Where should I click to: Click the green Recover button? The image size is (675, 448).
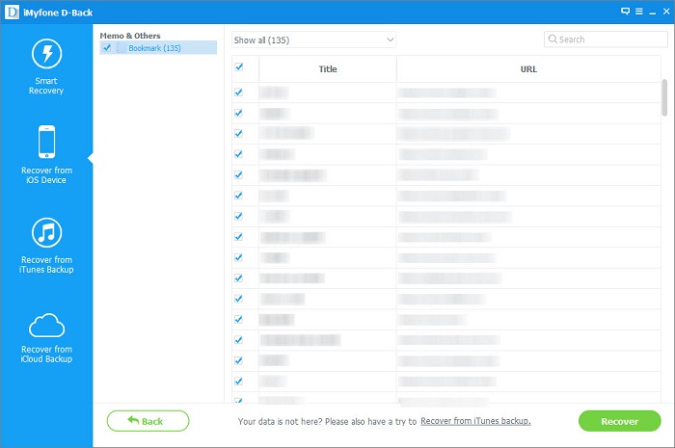[619, 421]
